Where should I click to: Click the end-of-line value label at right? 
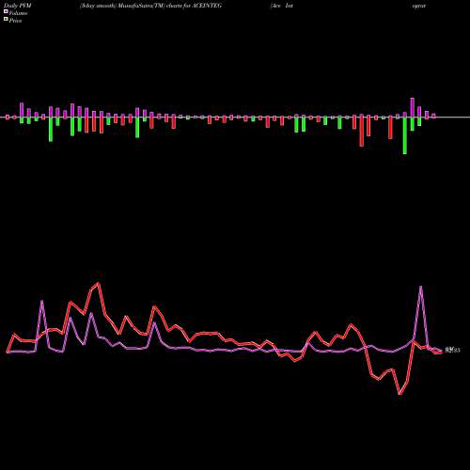click(452, 350)
